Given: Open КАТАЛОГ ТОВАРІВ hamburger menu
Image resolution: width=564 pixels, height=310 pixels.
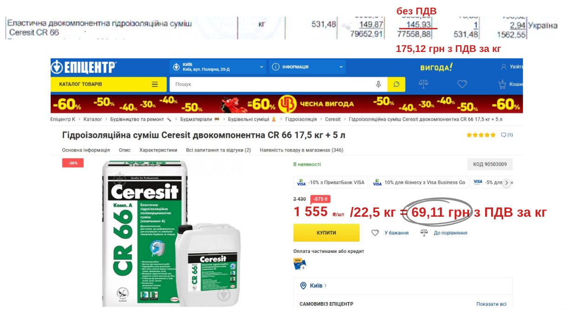Looking at the screenshot, I should [108, 84].
